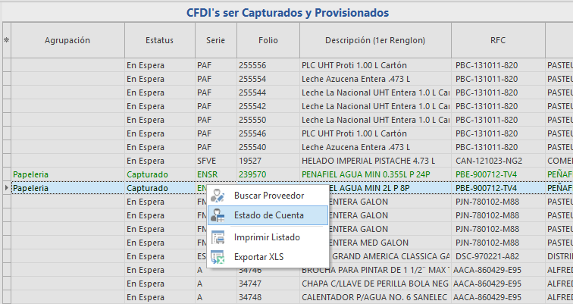Viewport: 573px width, 304px height.
Task: Choose Buscar Proveedor from context menu
Action: tap(269, 196)
